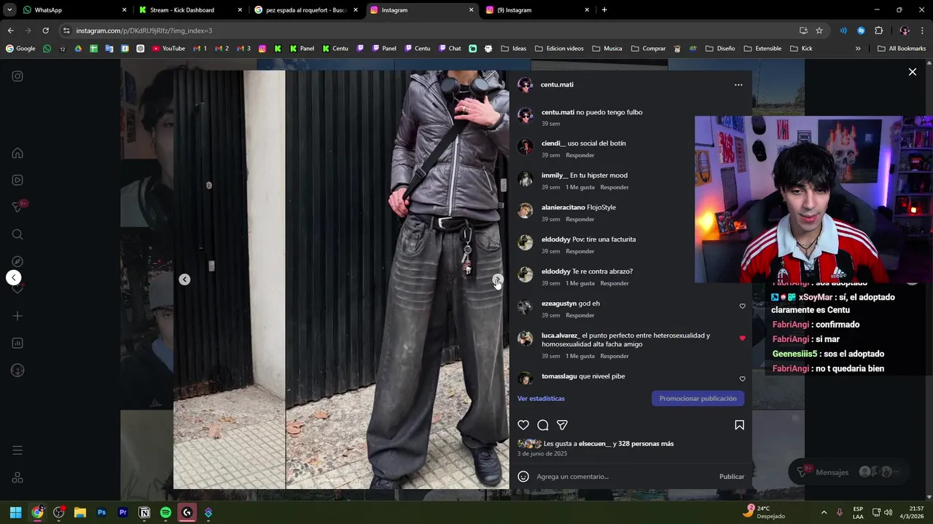Viewport: 933px width, 524px height.
Task: Open the Chrome profile avatar
Action: 905,31
